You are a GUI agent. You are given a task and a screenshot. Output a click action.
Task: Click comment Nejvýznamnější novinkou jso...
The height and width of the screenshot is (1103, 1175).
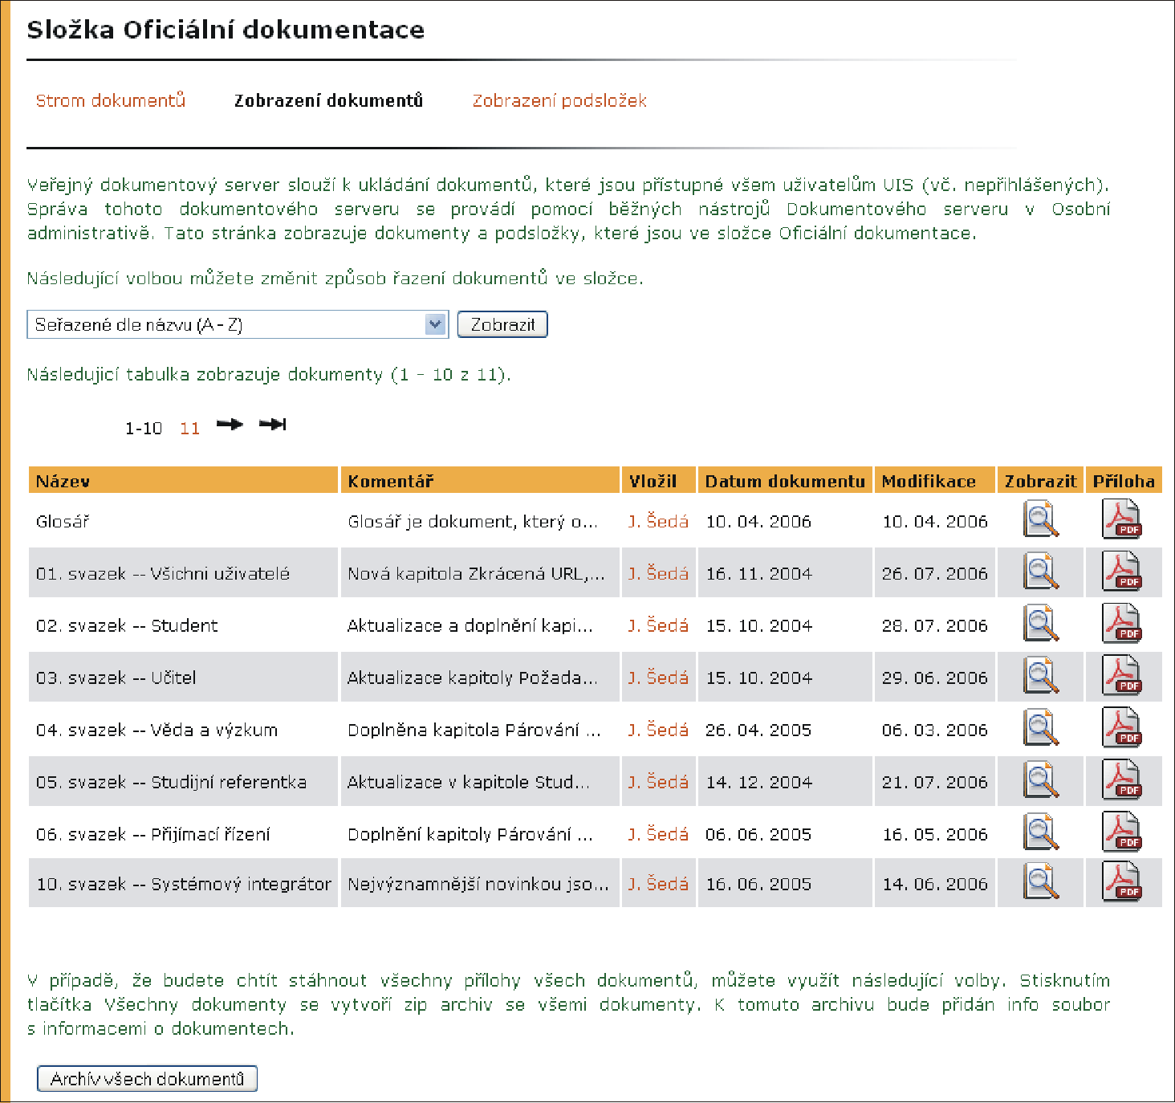click(x=478, y=884)
